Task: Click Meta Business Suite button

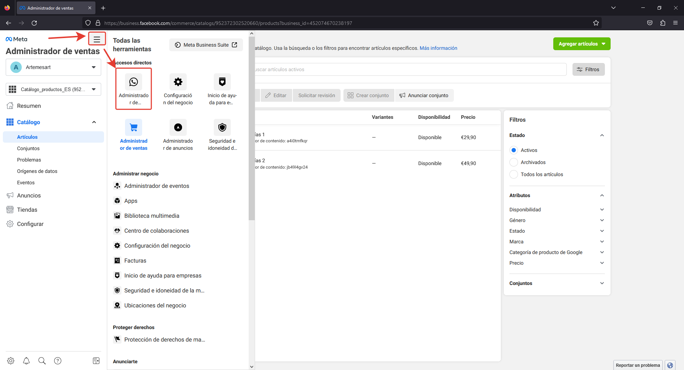Action: [x=206, y=45]
